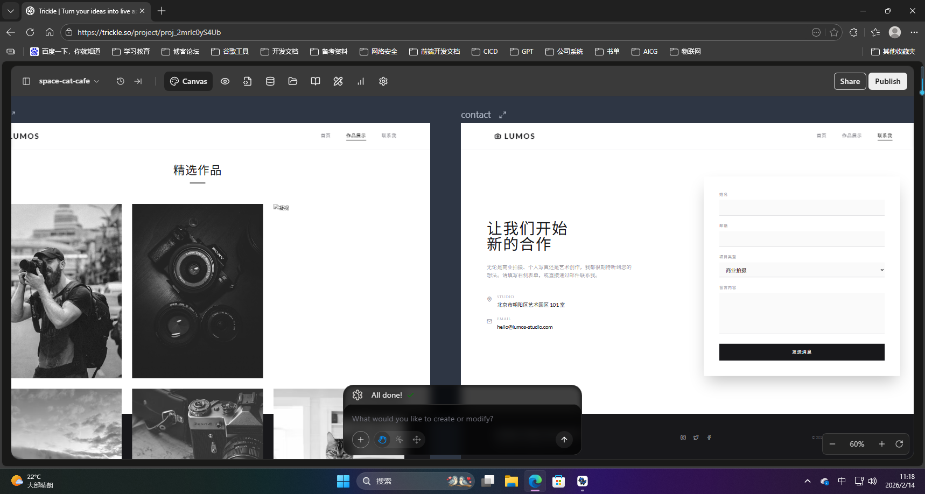This screenshot has height=494, width=925.
Task: Expand the contact page with diagonal arrow
Action: 503,114
